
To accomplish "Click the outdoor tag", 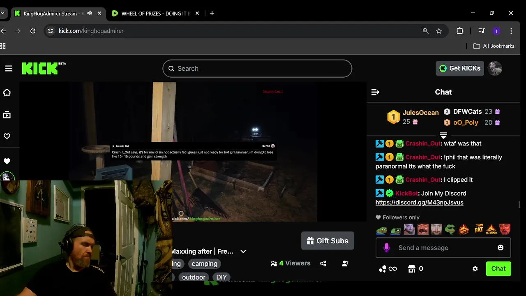I will 194,277.
